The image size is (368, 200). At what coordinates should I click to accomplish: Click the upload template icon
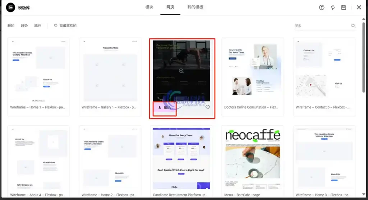(x=322, y=8)
